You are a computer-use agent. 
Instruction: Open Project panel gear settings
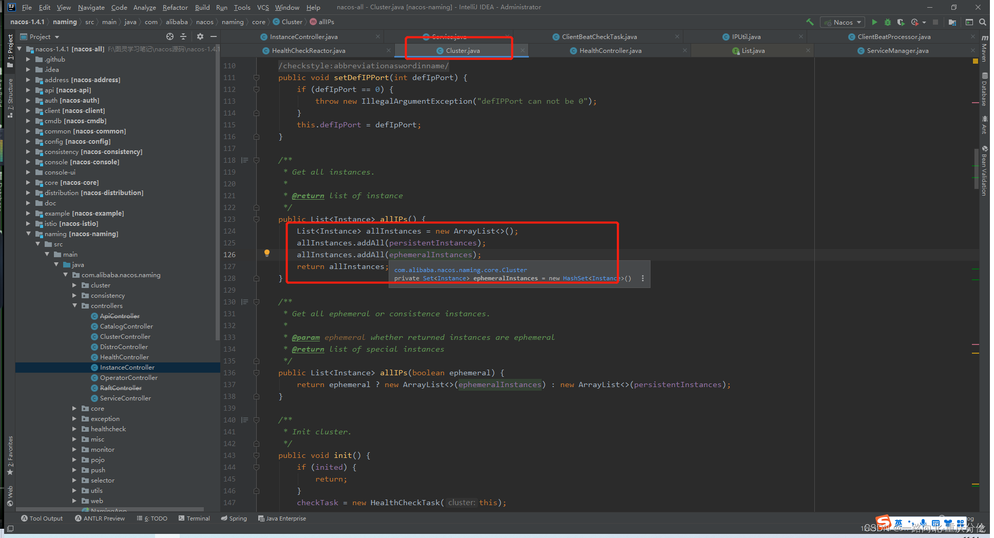200,36
